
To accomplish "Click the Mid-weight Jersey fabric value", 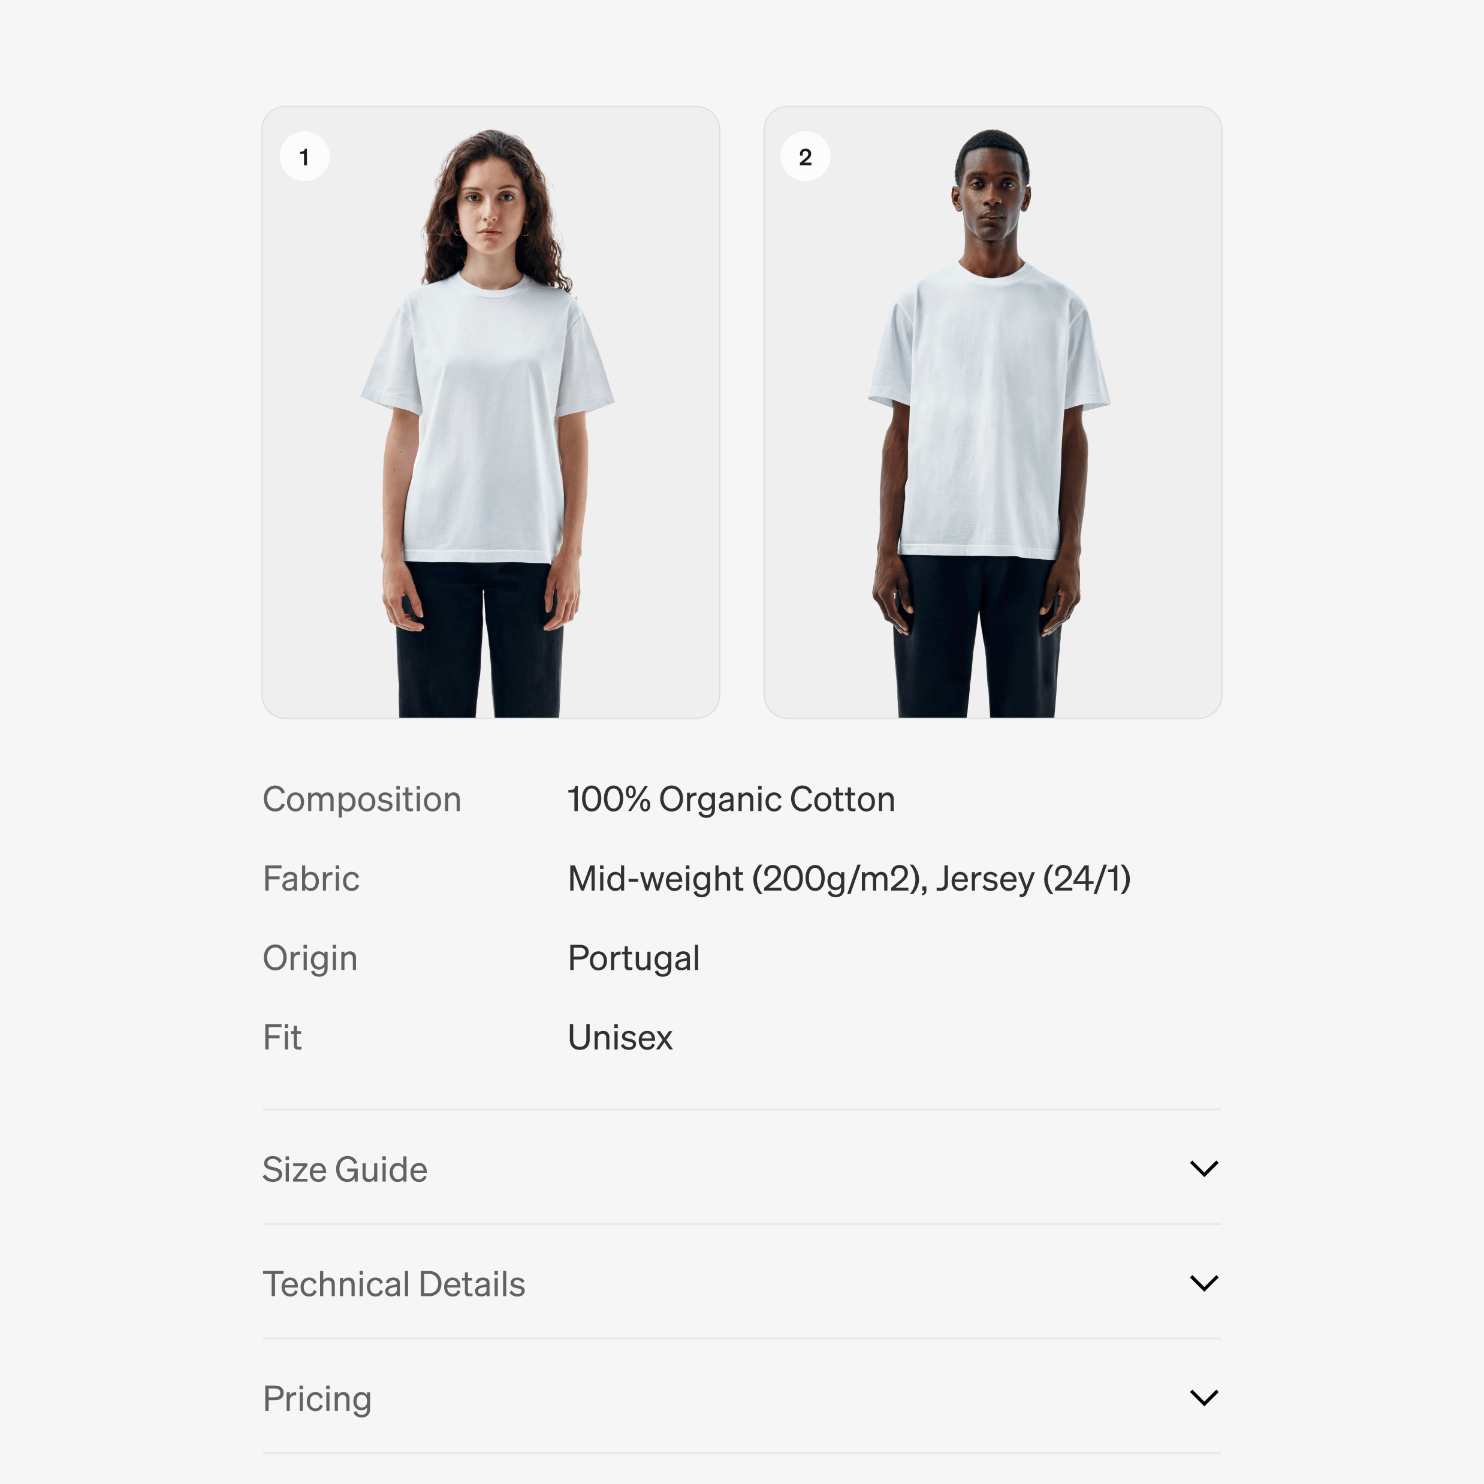I will tap(849, 879).
